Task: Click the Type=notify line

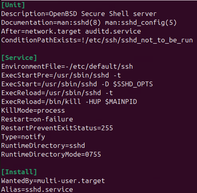Action: pyautogui.click(x=23, y=137)
